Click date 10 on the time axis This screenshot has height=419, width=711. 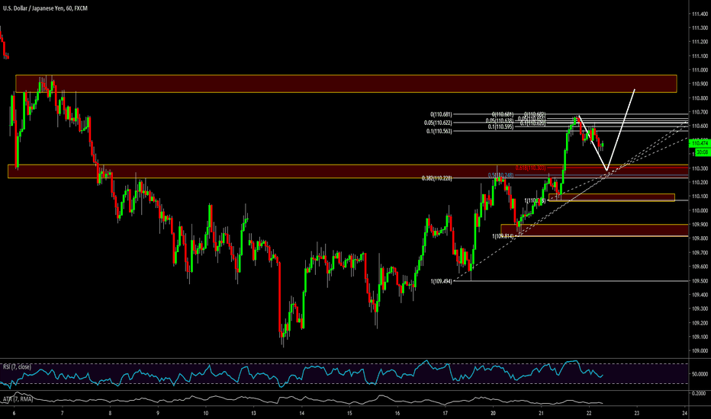point(205,413)
